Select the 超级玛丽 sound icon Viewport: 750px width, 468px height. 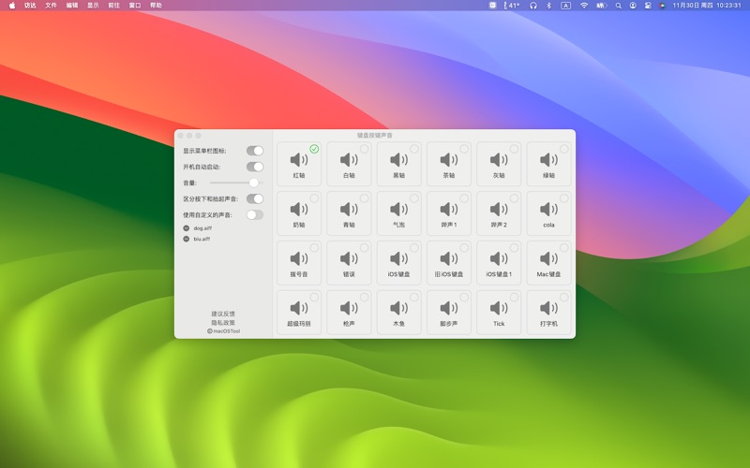tap(298, 308)
